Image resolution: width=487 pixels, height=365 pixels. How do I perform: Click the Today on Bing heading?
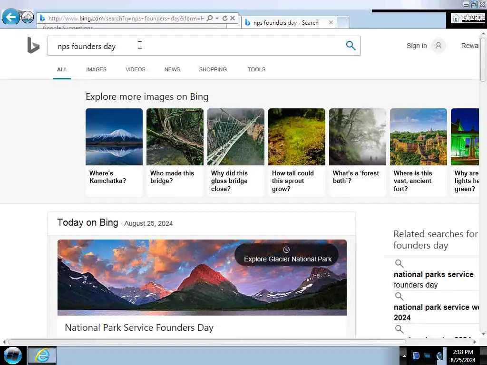click(x=88, y=222)
